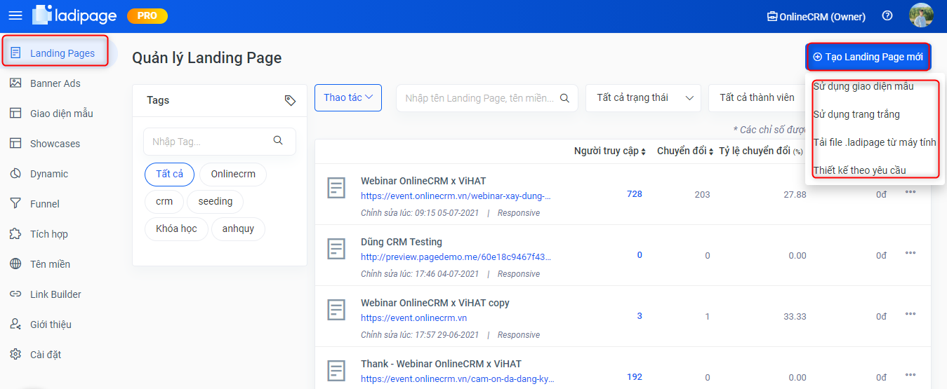Click page icon of Webinar OnlineCRM x ViHAT copy
947x389 pixels.
coord(338,310)
